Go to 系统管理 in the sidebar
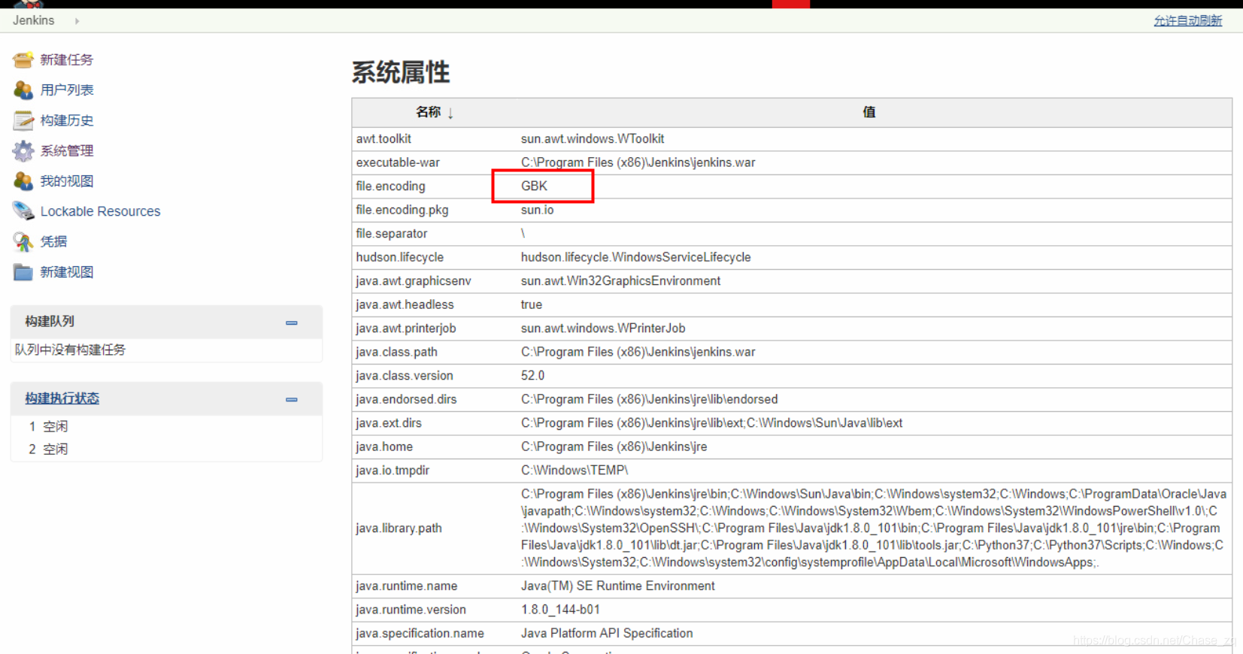Image resolution: width=1243 pixels, height=654 pixels. 67,151
